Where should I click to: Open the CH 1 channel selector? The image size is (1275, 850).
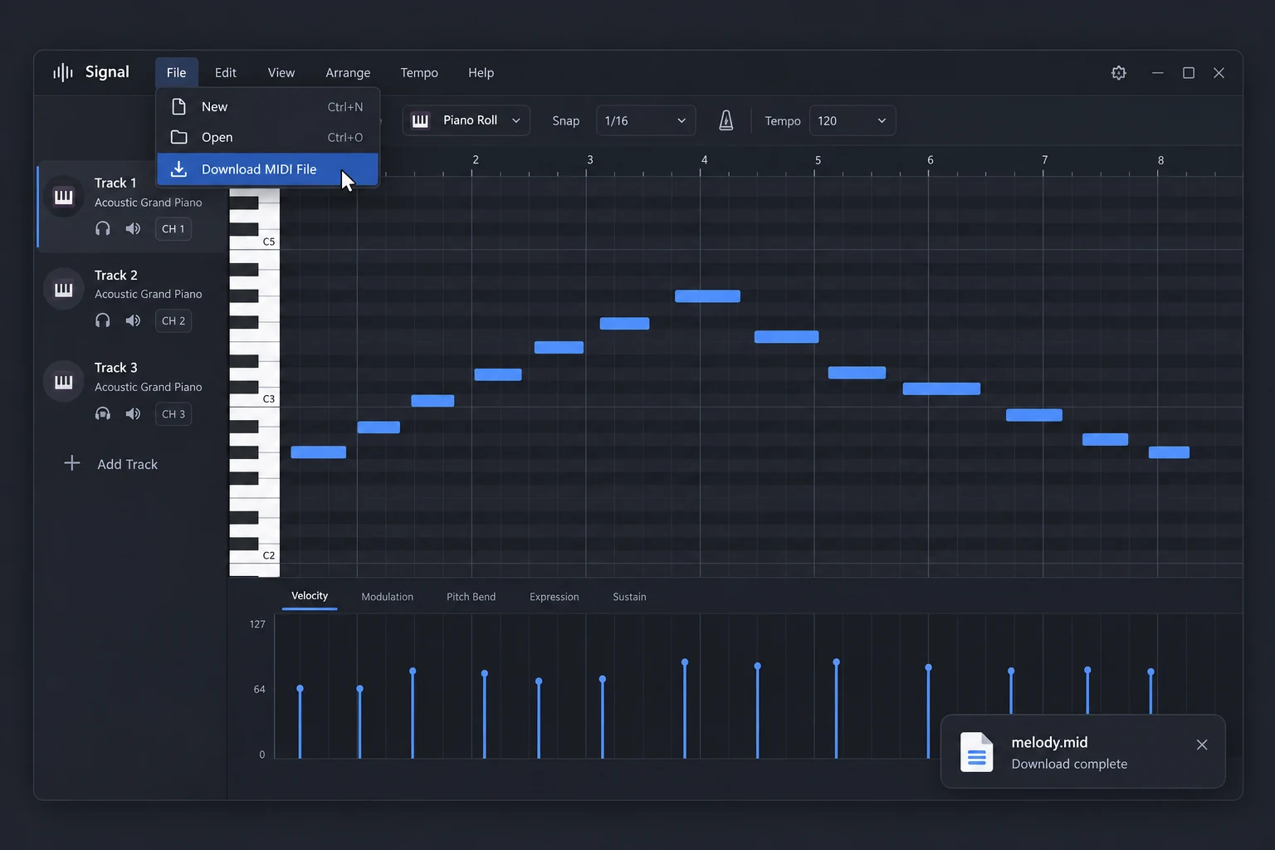click(x=173, y=228)
